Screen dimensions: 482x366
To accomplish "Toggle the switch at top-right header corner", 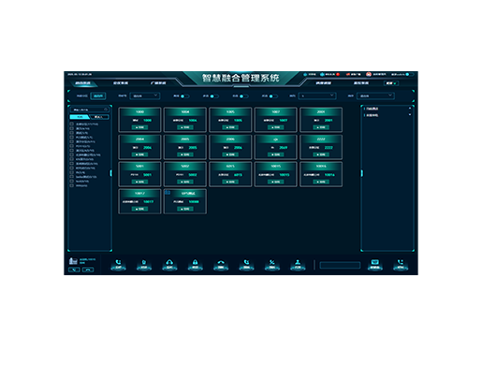I will 410,74.
